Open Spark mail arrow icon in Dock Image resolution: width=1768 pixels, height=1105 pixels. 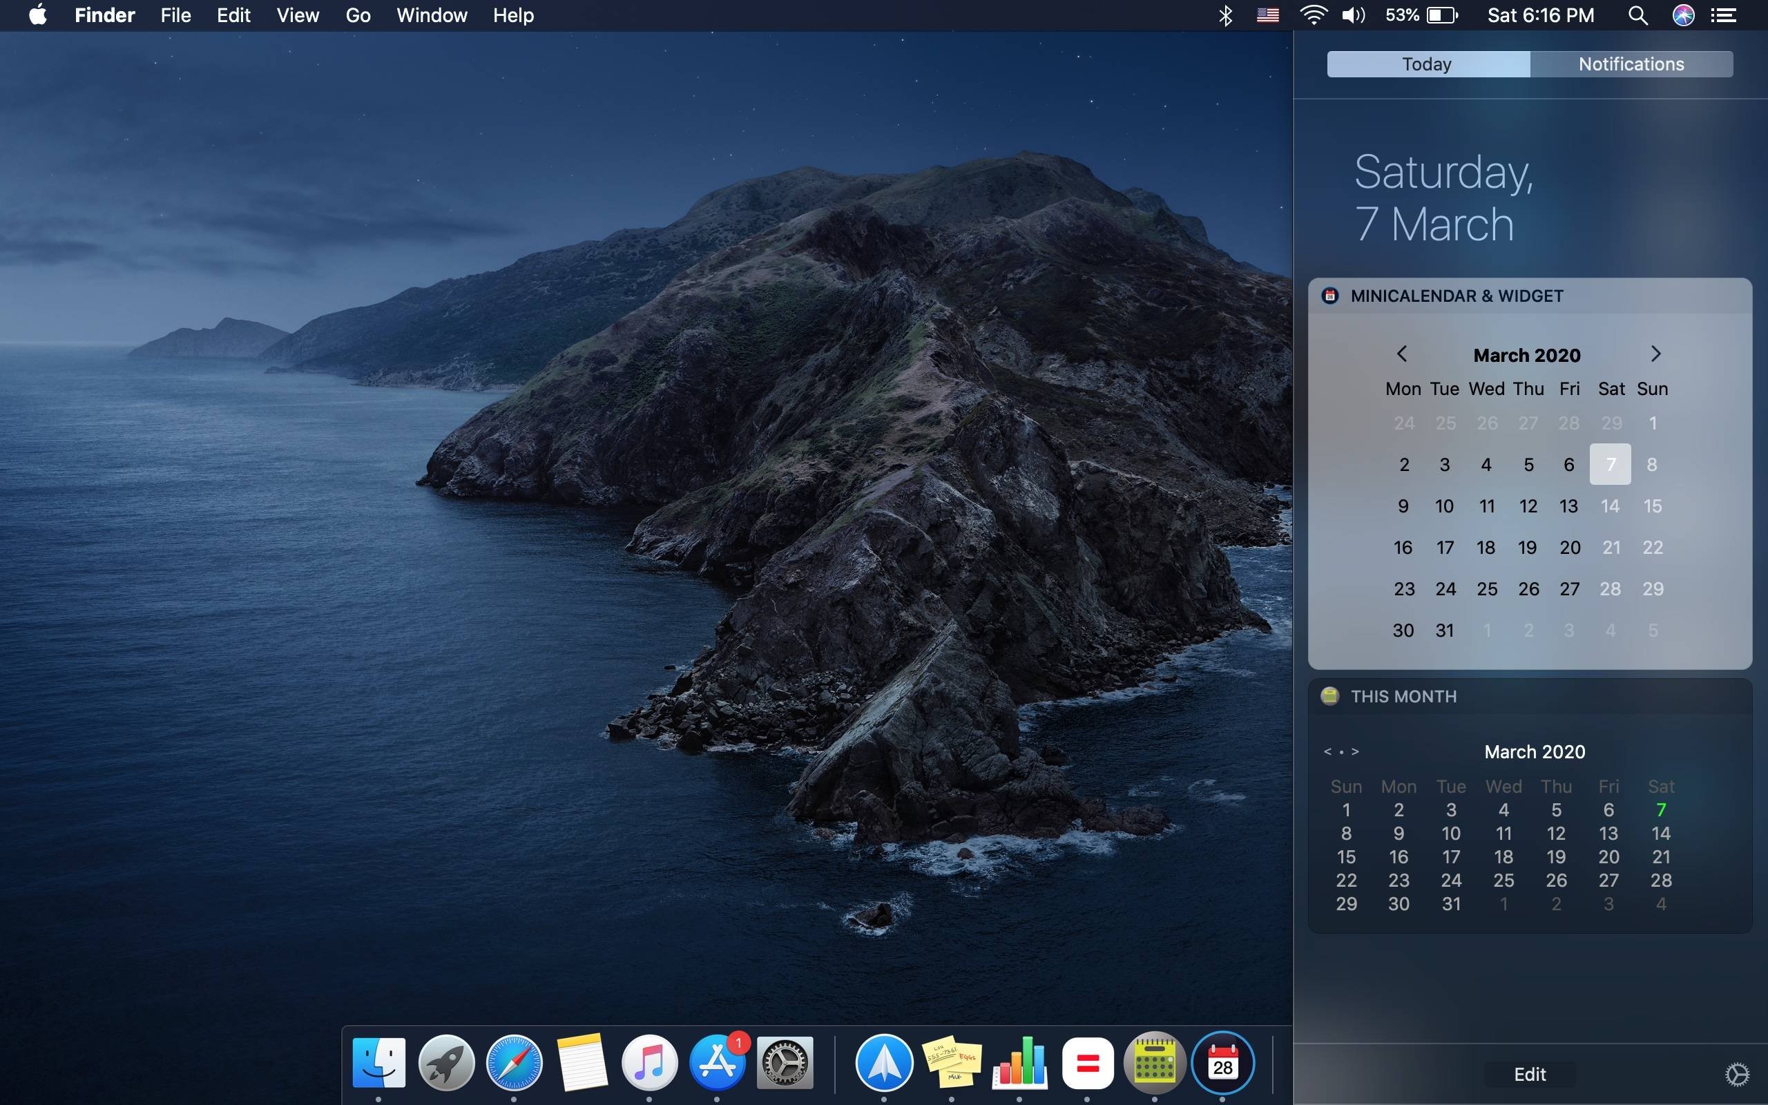(884, 1062)
